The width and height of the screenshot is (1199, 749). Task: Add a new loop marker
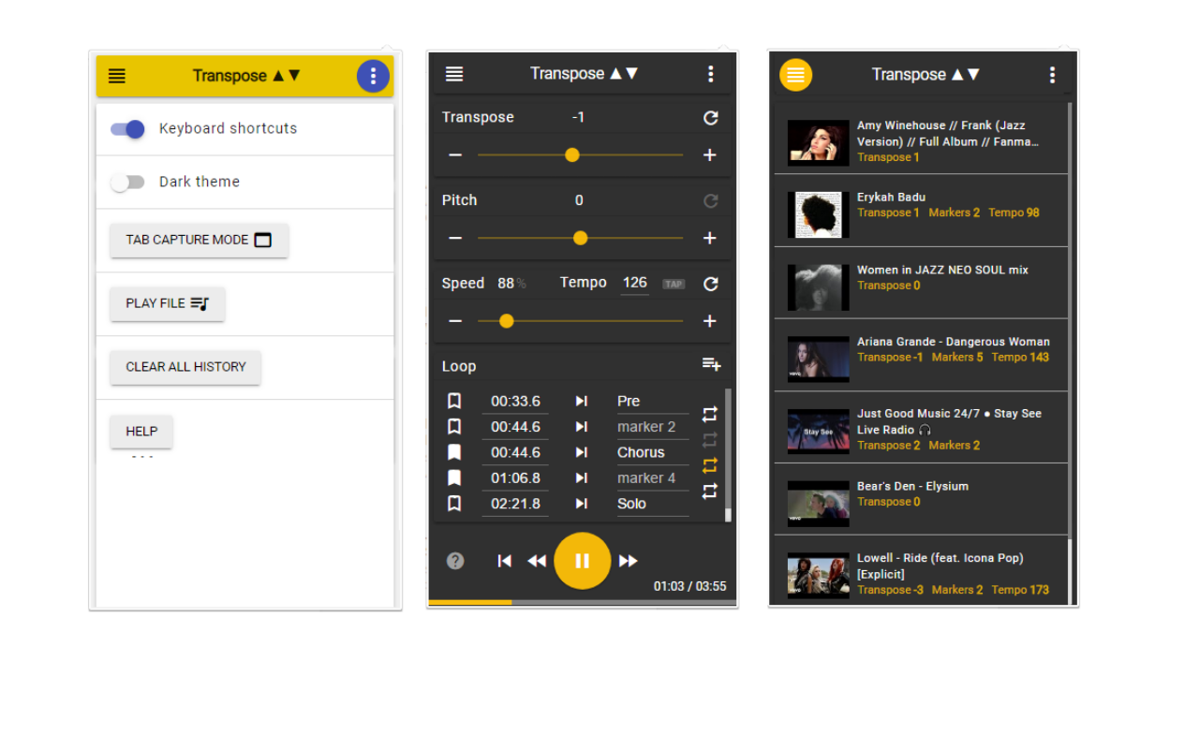(712, 364)
